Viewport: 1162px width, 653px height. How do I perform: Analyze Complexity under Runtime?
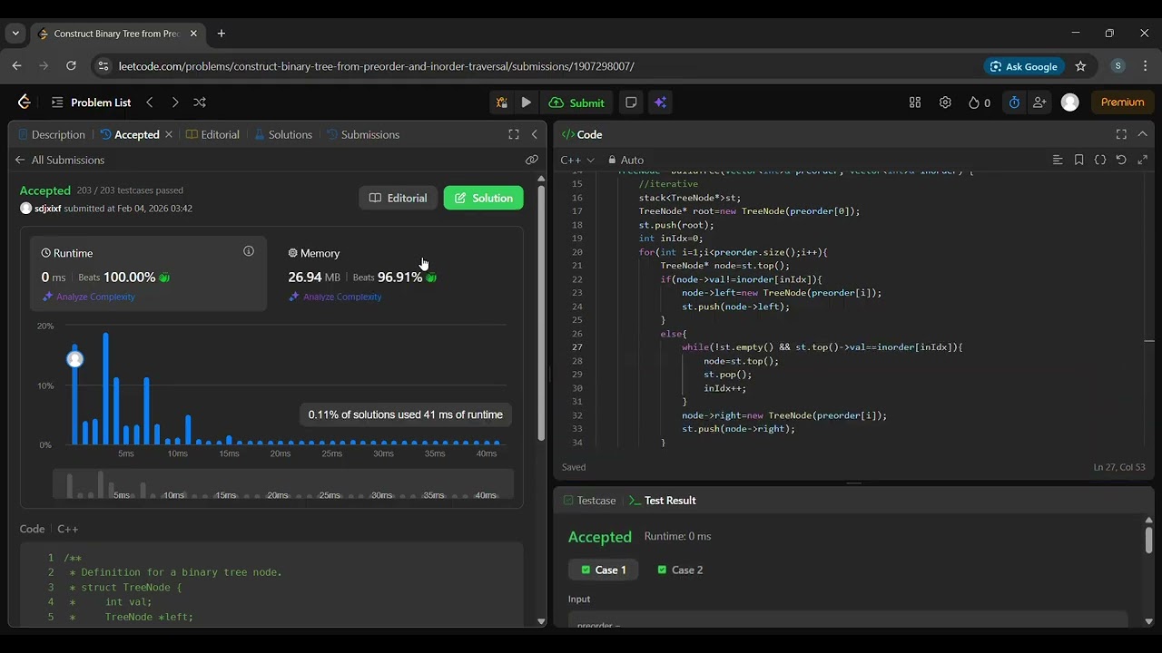[x=88, y=297]
